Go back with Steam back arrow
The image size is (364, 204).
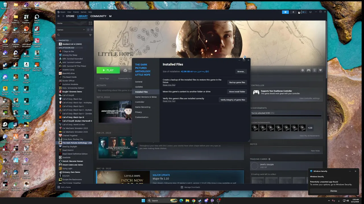pos(59,16)
